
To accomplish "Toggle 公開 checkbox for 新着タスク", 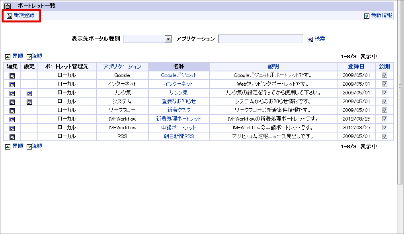I will click(384, 110).
